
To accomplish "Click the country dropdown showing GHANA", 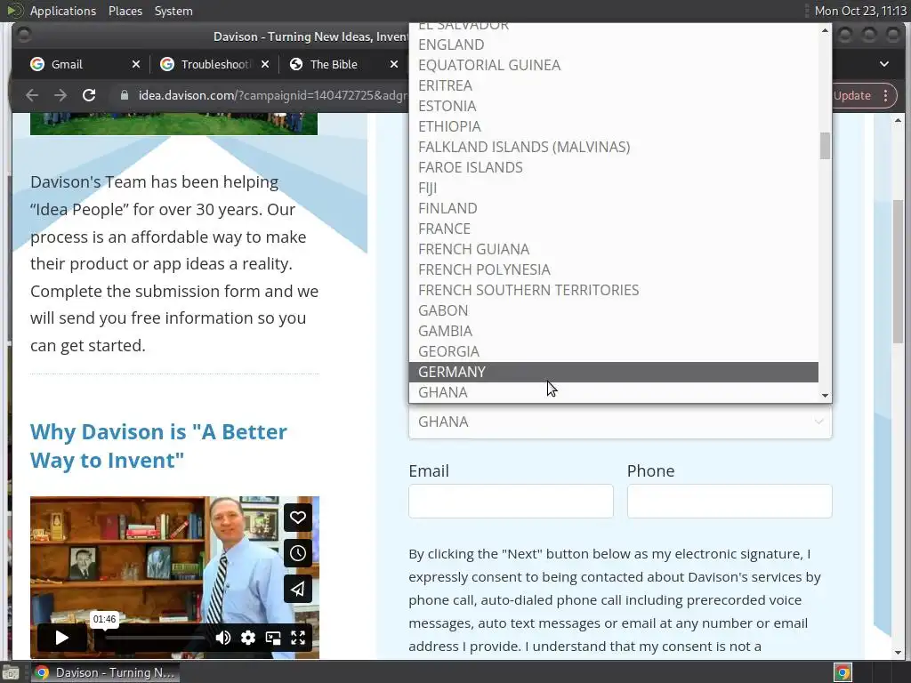I will point(620,422).
